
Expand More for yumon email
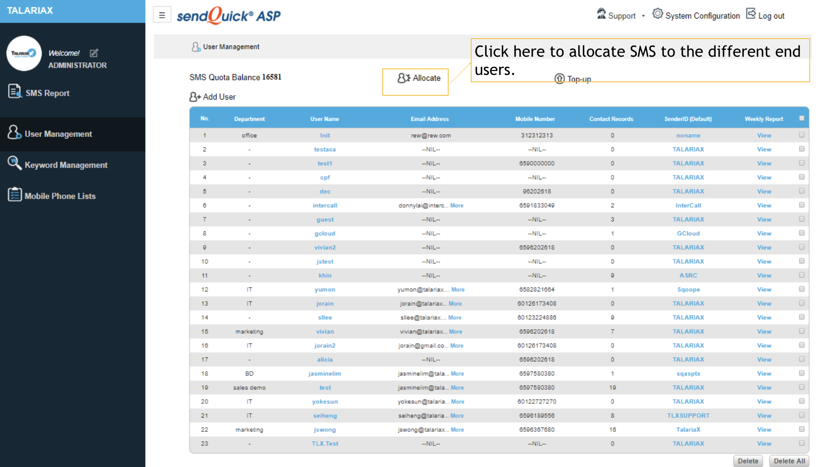click(458, 289)
